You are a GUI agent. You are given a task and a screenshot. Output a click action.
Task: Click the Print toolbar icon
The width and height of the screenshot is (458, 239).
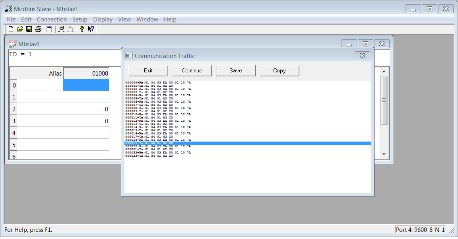[38, 29]
